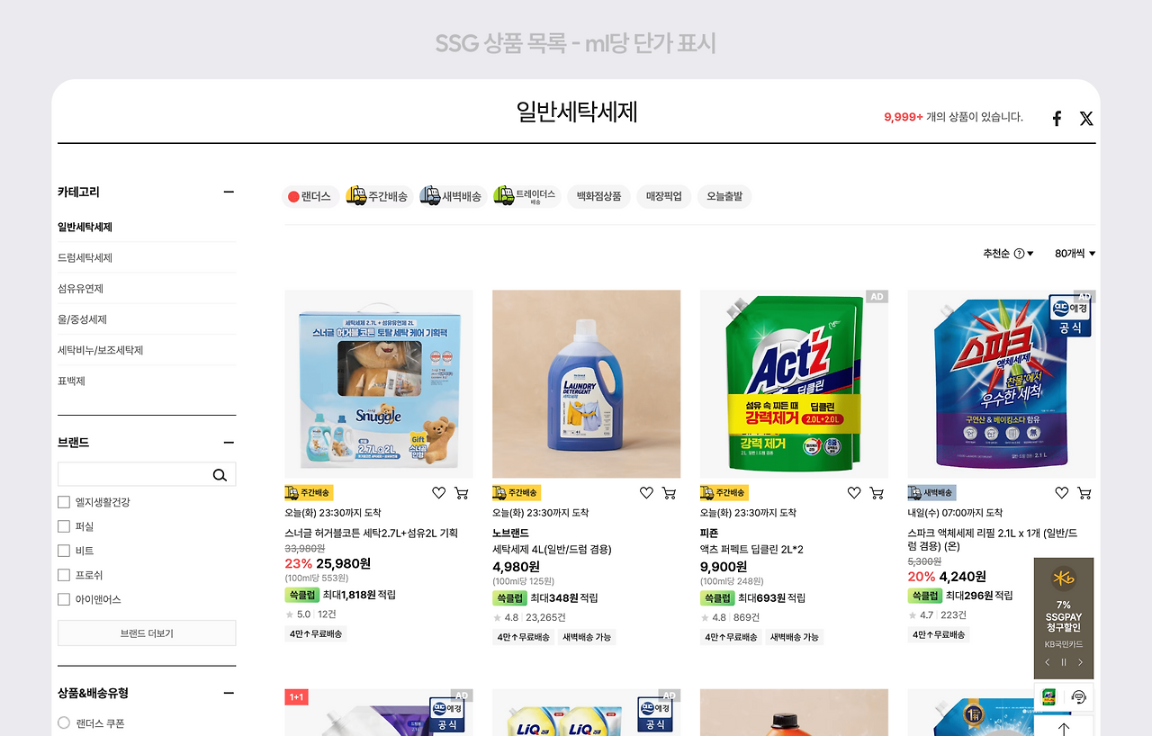
Task: Click the scroll-to-top arrow button
Action: pos(1064,727)
